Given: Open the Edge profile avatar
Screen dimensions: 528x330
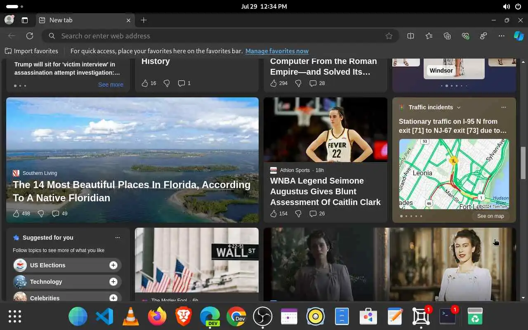Looking at the screenshot, I should (x=9, y=20).
